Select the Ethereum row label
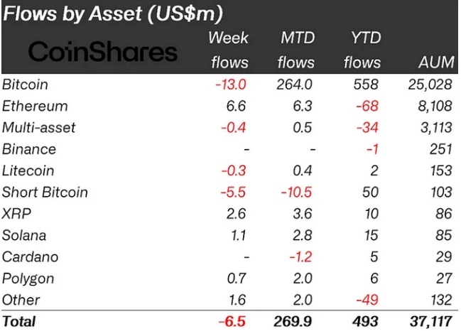The height and width of the screenshot is (331, 461). coord(35,106)
